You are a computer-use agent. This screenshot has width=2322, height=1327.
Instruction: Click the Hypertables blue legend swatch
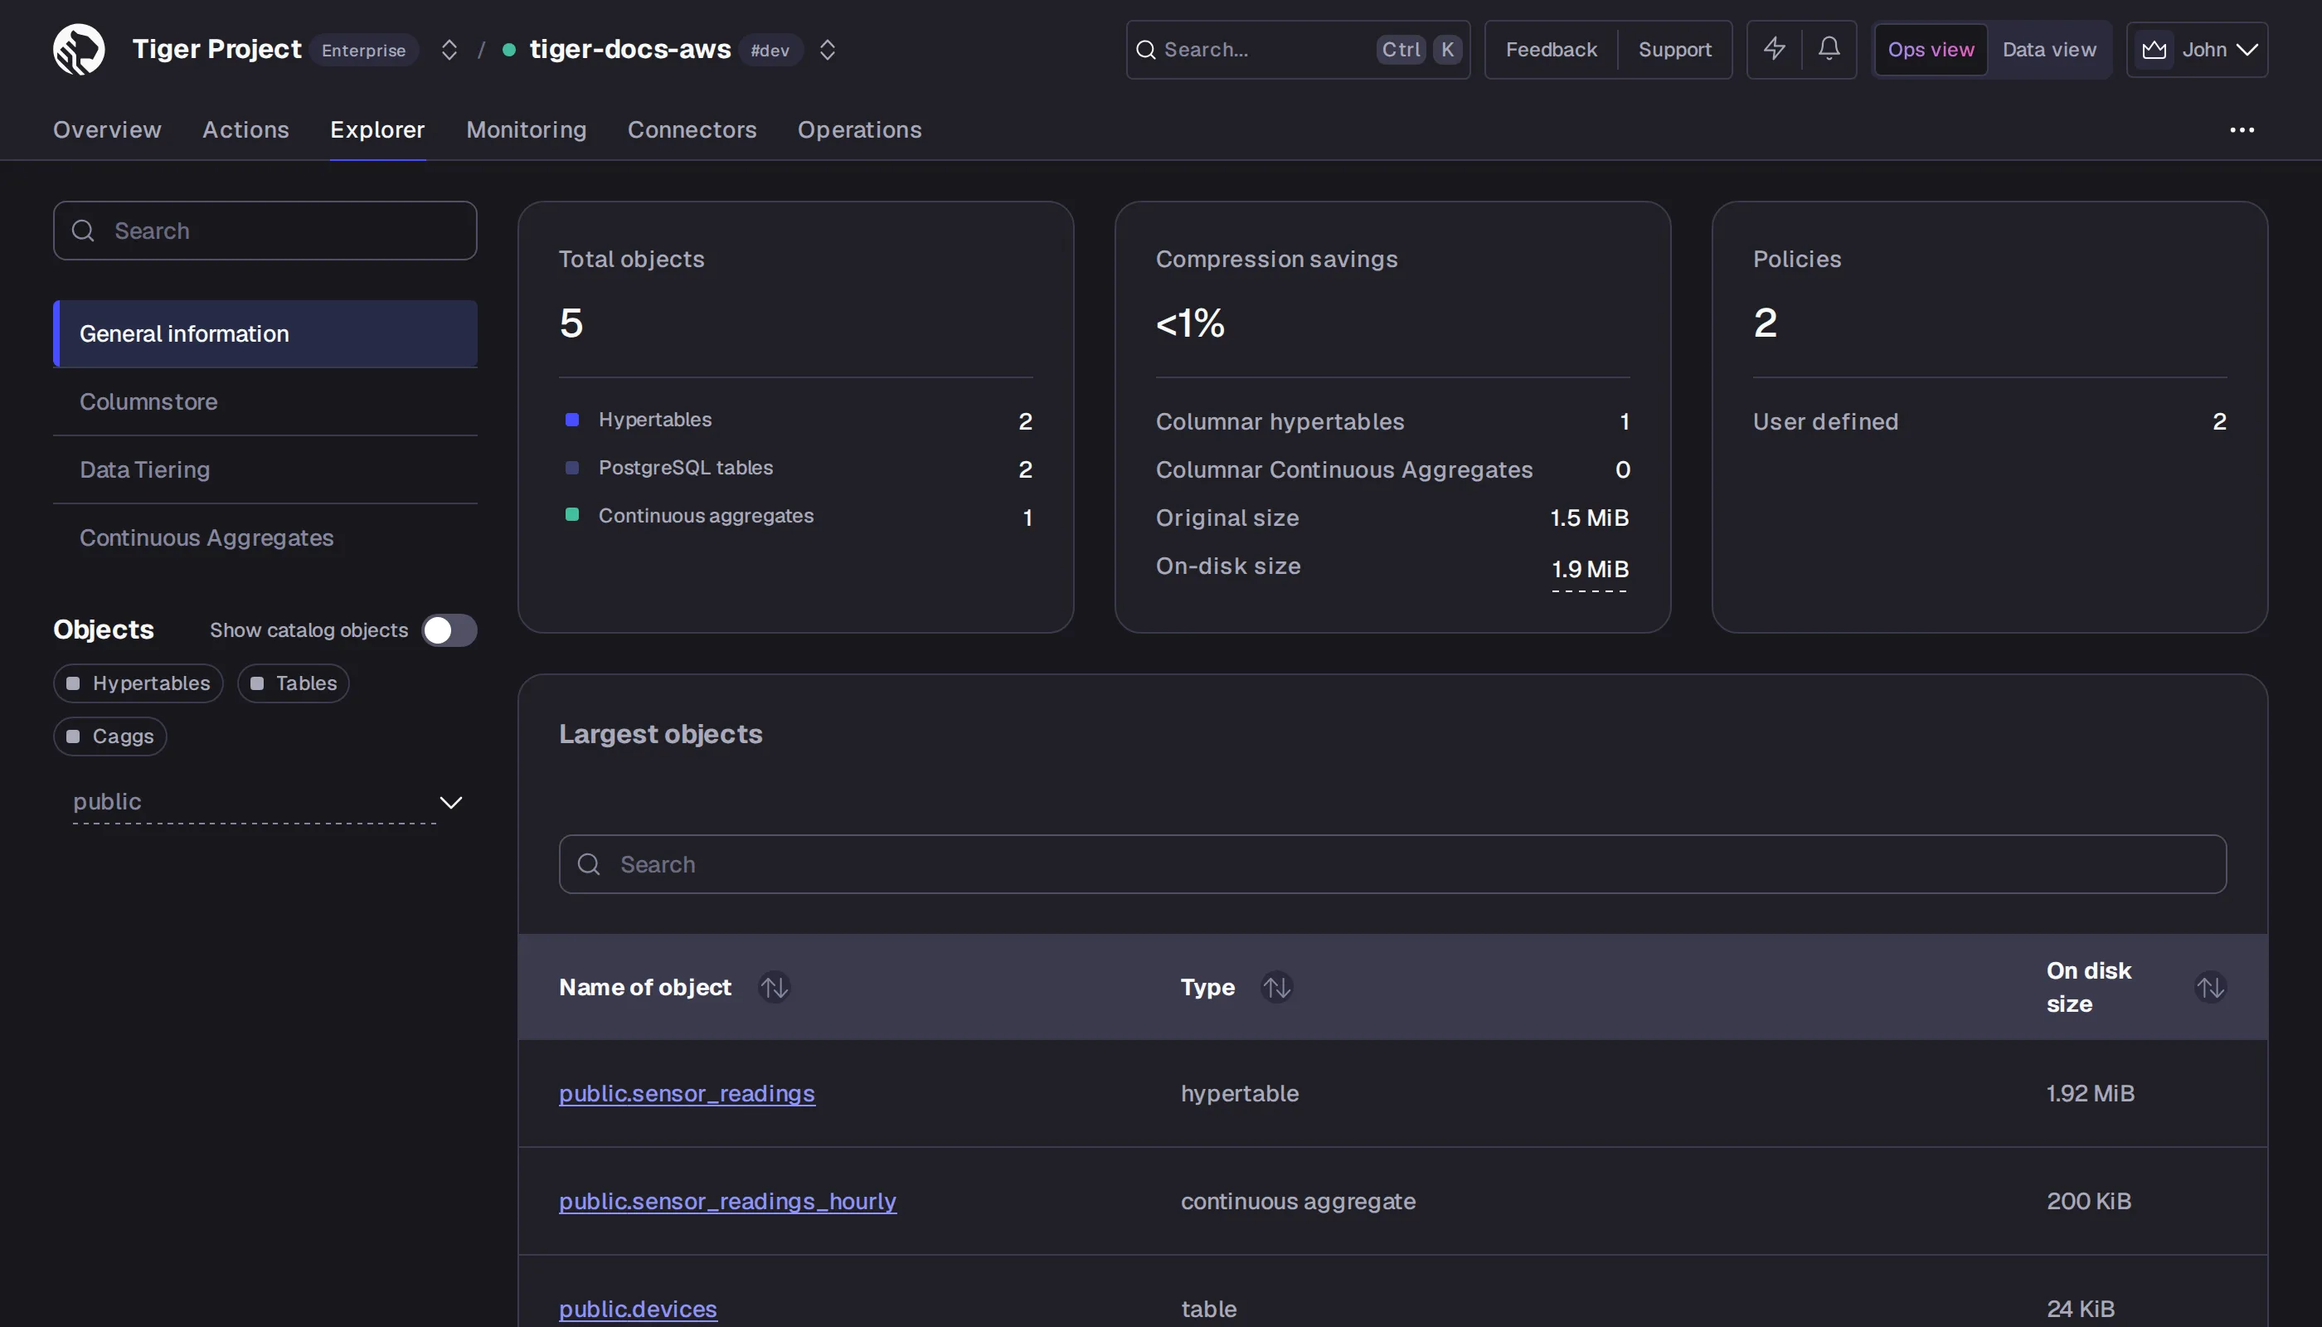572,419
